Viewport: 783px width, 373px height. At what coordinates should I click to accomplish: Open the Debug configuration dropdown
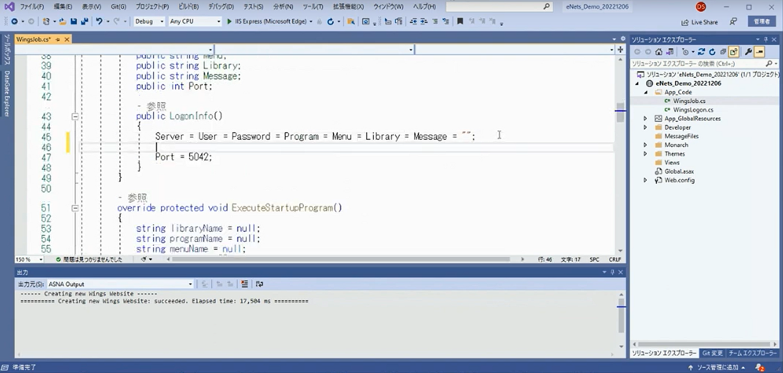coord(149,21)
